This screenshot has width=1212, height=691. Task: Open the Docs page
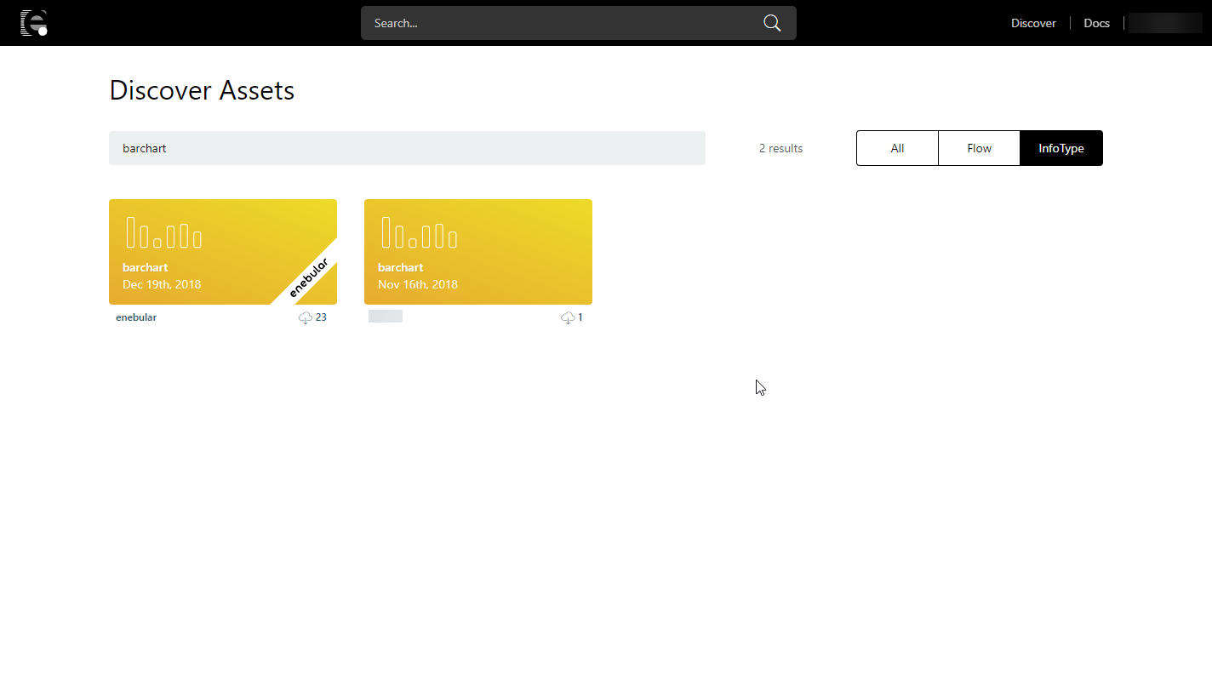(x=1096, y=23)
